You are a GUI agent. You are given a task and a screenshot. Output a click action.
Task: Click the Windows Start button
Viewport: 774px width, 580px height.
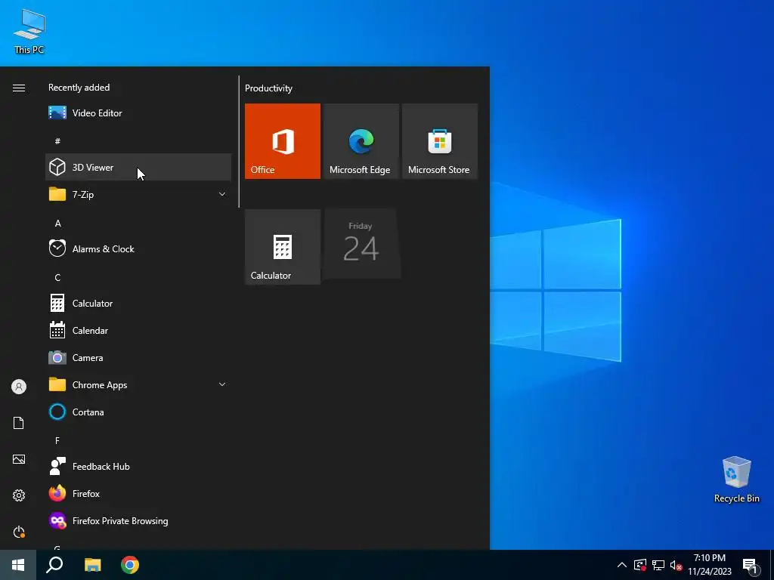[18, 565]
